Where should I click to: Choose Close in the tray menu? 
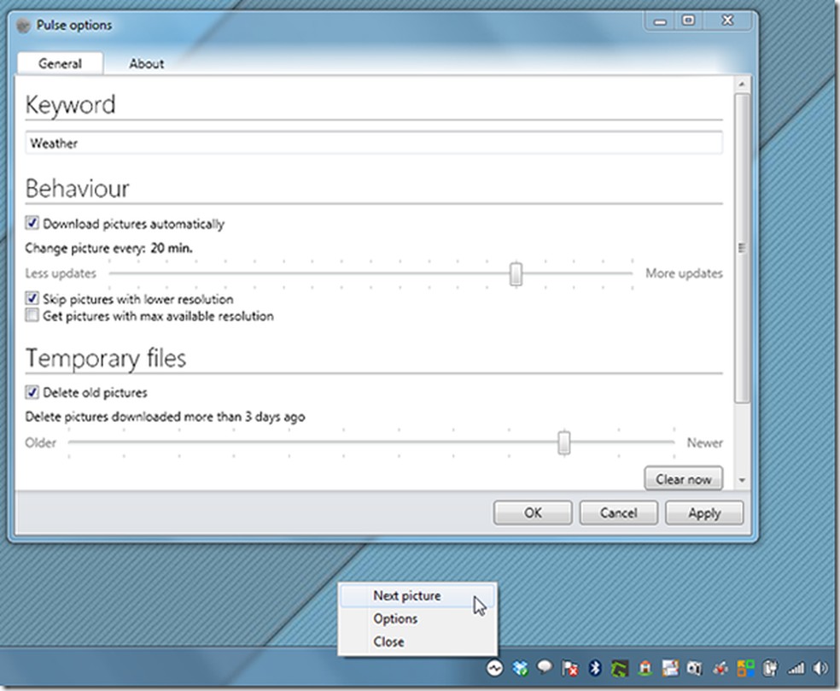(389, 641)
